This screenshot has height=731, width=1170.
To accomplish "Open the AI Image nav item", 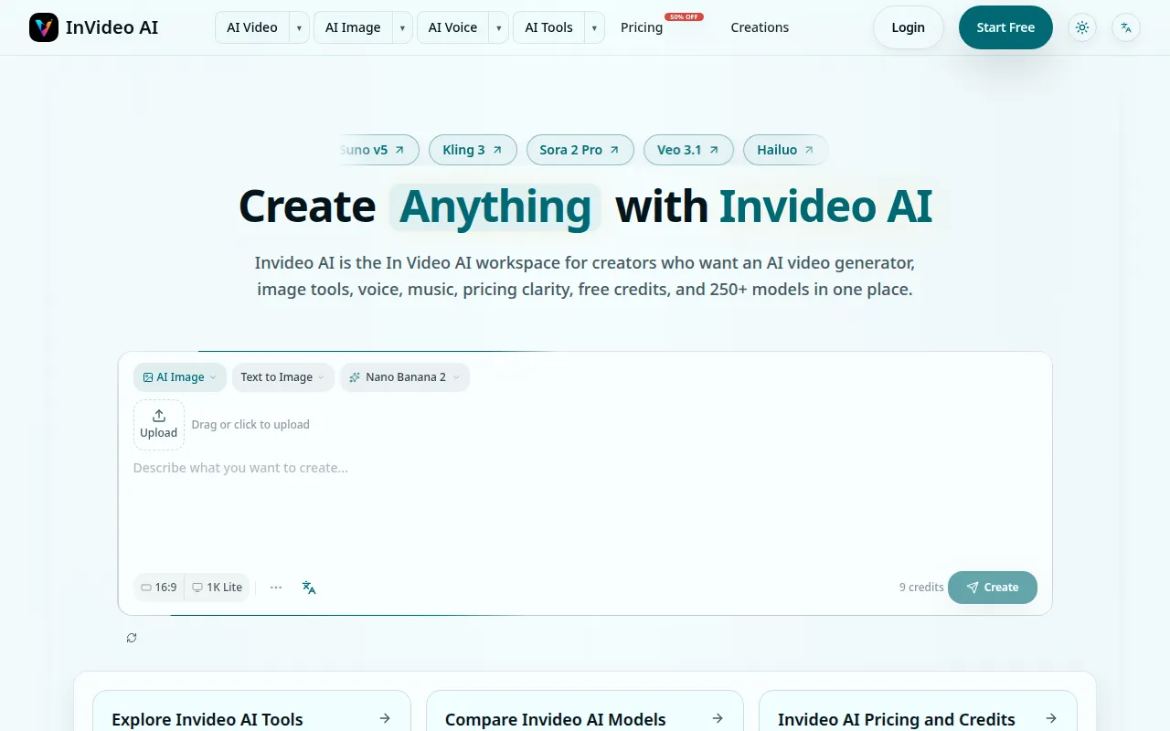I will pos(353,27).
